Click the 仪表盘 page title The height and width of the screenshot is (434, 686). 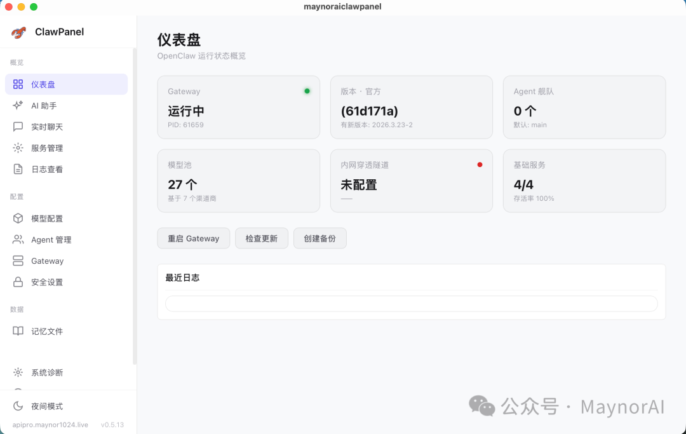179,40
